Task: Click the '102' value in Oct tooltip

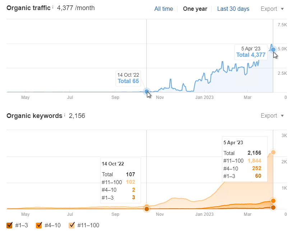Action: click(130, 182)
